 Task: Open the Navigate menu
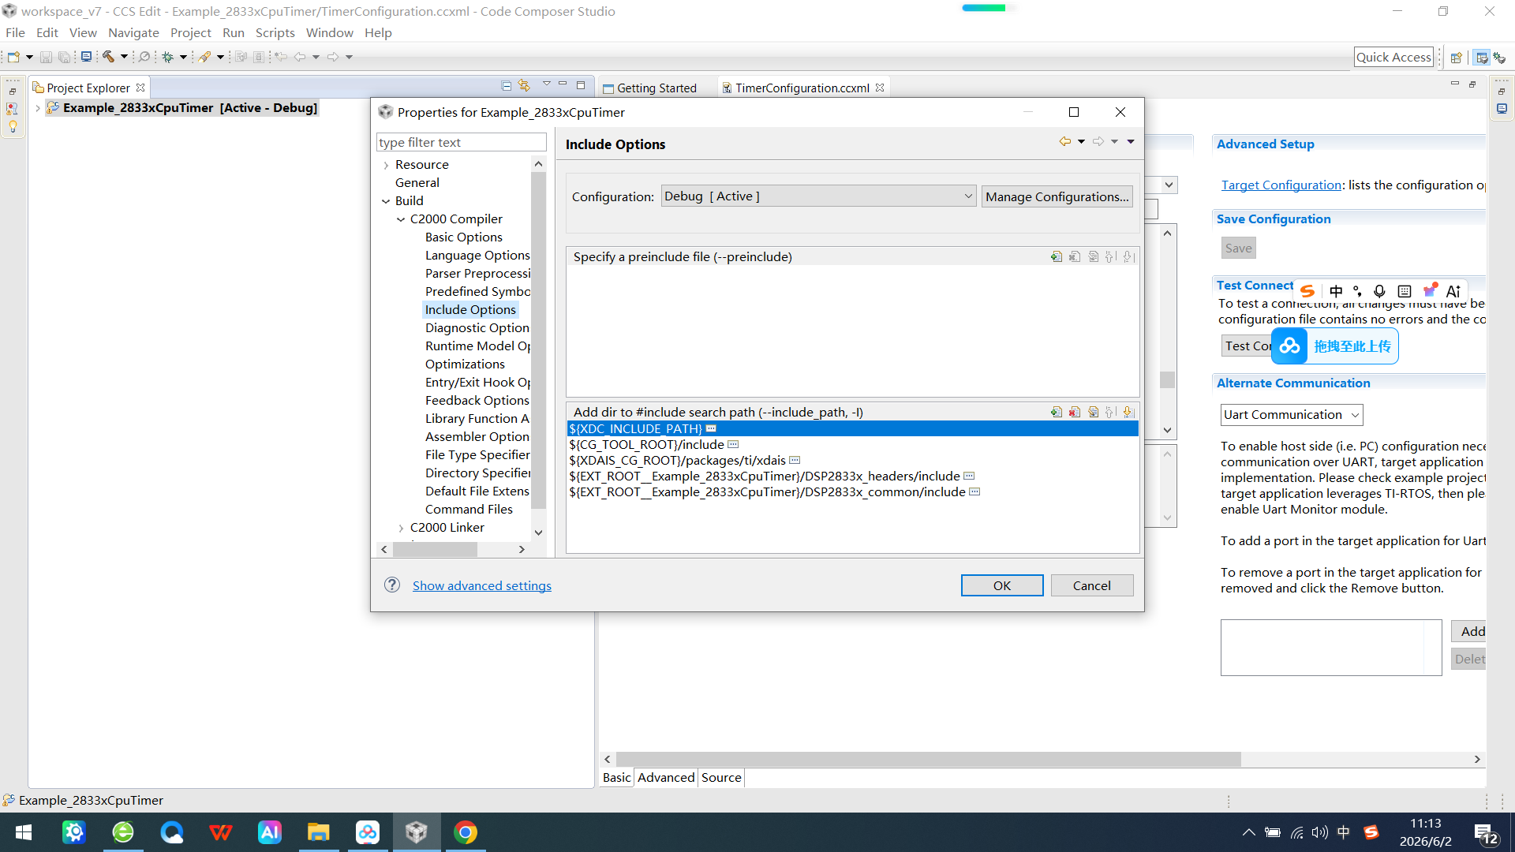133,32
